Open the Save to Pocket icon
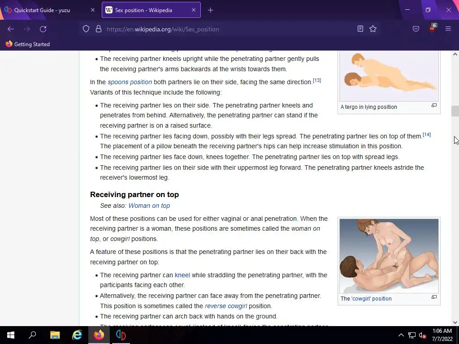 tap(416, 29)
